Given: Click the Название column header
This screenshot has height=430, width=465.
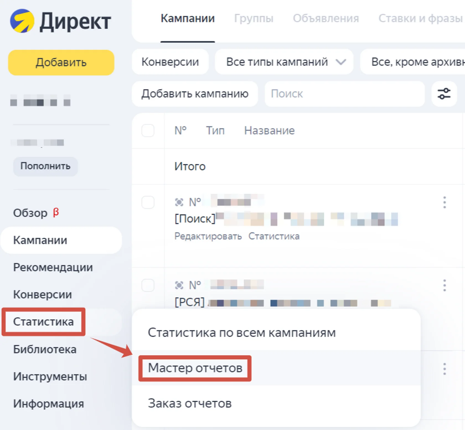Looking at the screenshot, I should click(269, 130).
